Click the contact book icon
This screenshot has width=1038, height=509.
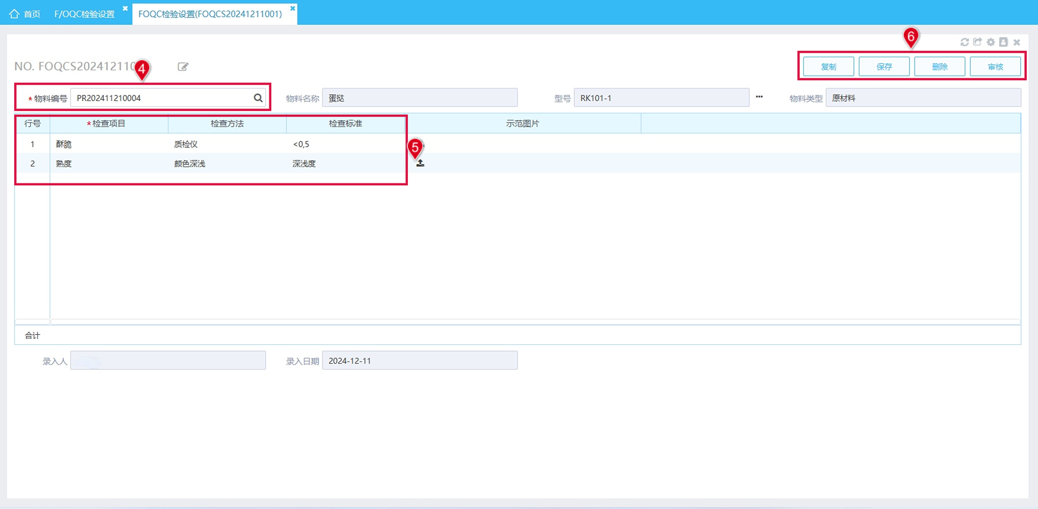point(1004,42)
